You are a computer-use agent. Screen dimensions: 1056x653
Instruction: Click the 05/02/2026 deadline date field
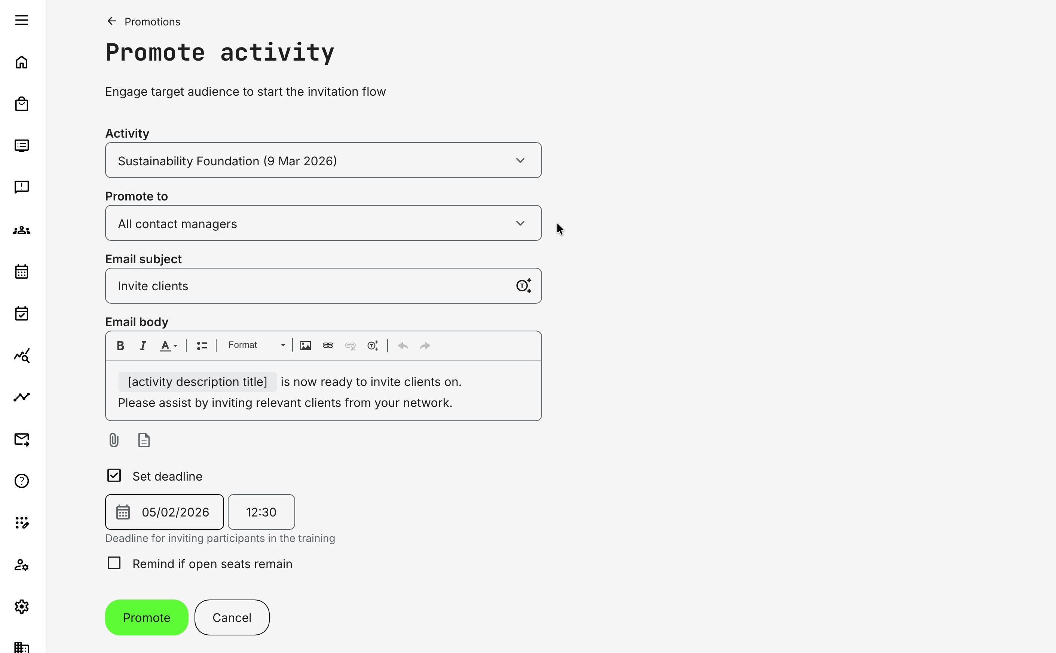click(x=164, y=512)
